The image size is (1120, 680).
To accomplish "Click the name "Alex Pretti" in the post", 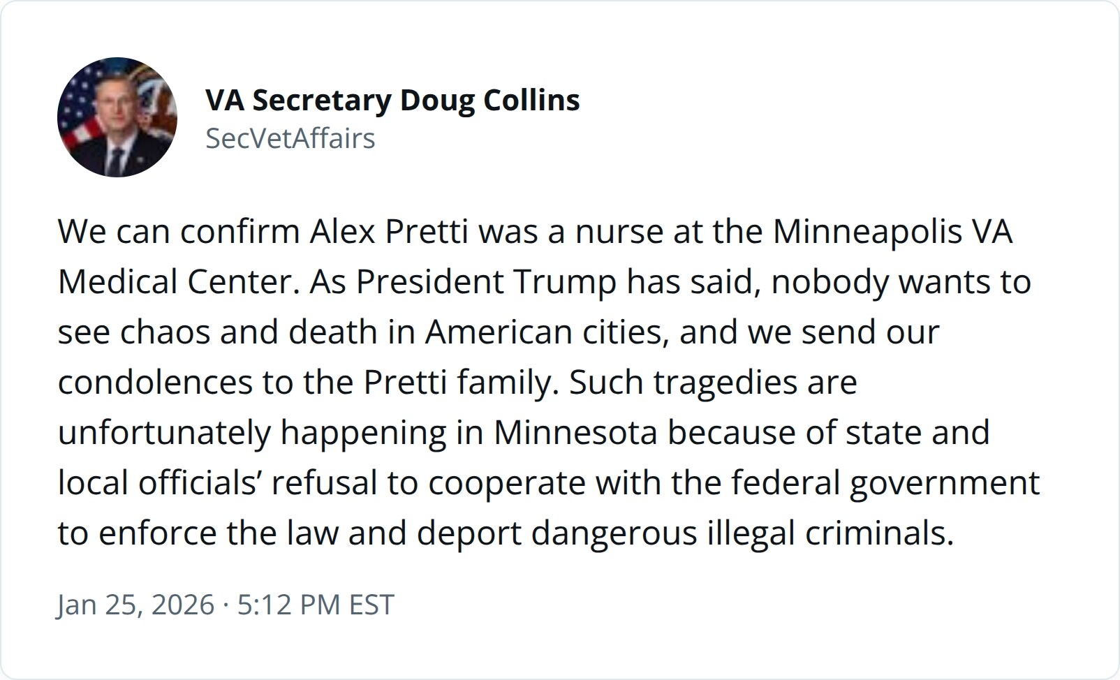I will [x=388, y=232].
